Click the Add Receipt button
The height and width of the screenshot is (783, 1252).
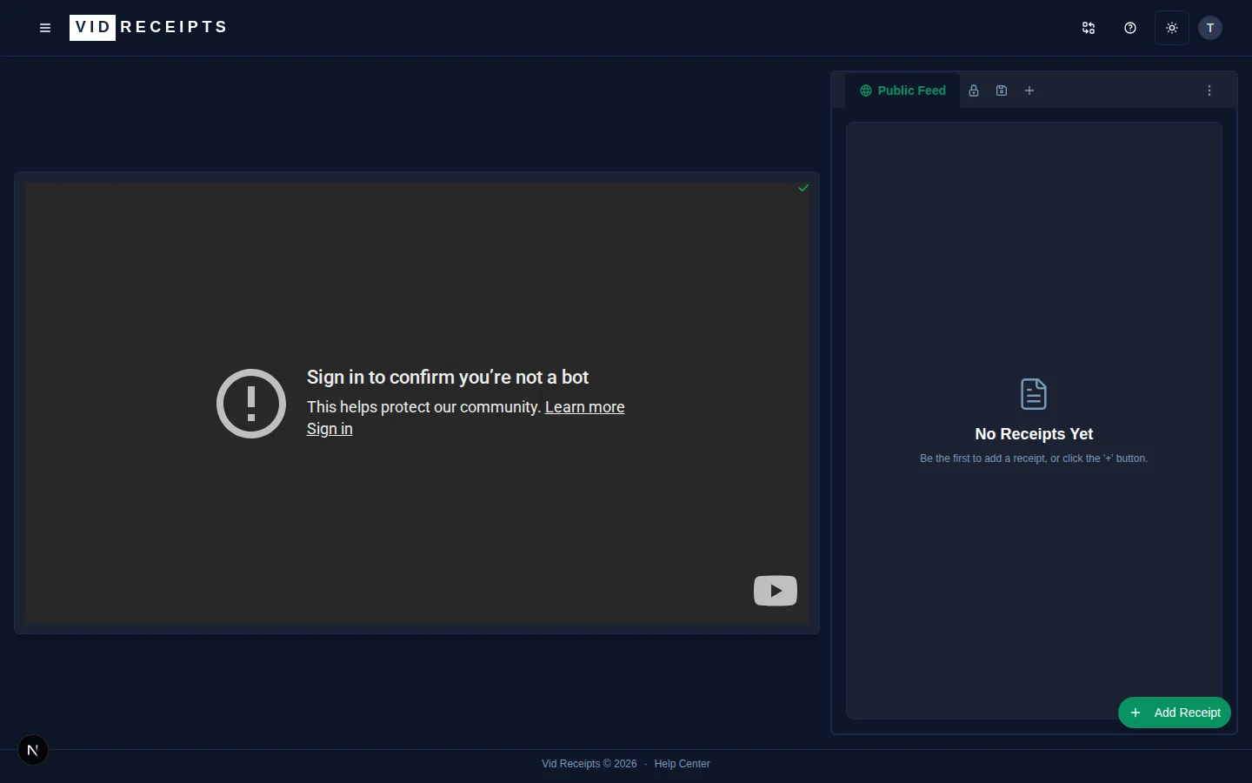pyautogui.click(x=1175, y=713)
